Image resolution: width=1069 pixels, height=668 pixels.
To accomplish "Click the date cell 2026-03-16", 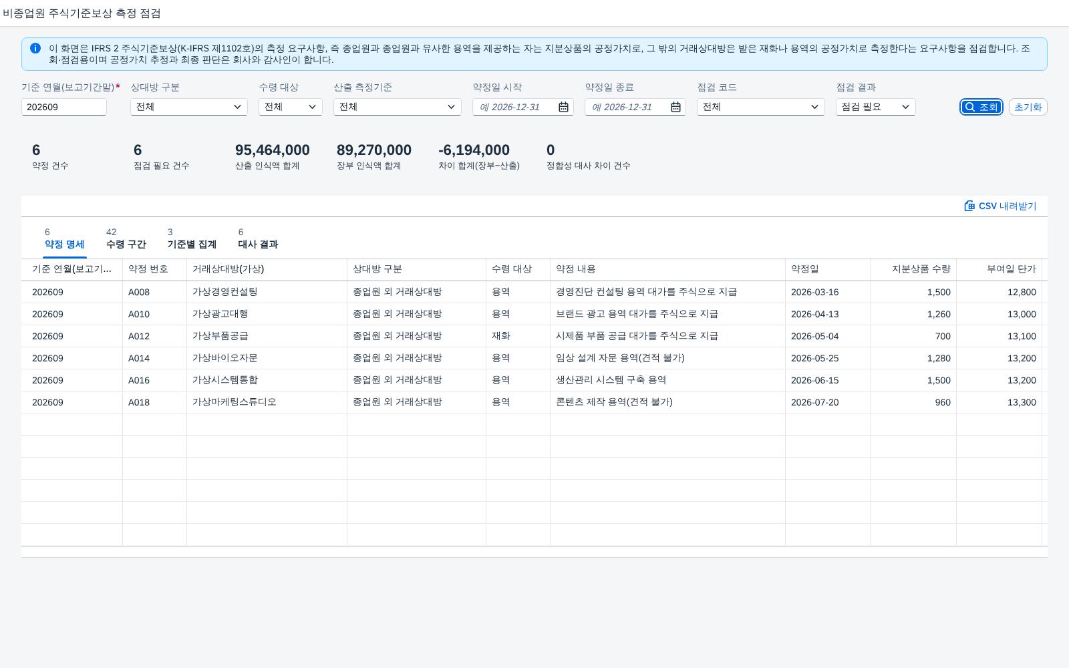I will (x=828, y=292).
